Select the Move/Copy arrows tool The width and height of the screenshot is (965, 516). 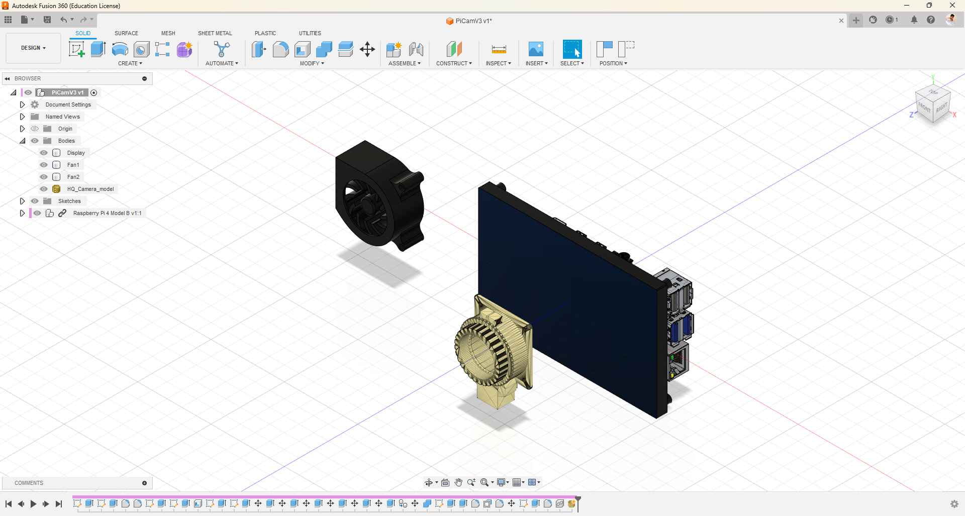367,49
